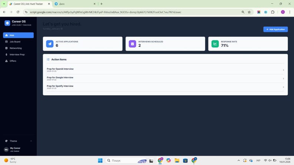Click Interviews Scheduled count 2
Viewport: 294px width, 165px height.
coord(140,45)
